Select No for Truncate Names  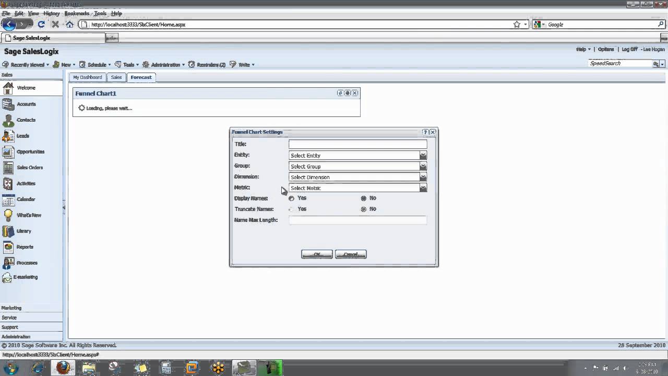coord(364,209)
